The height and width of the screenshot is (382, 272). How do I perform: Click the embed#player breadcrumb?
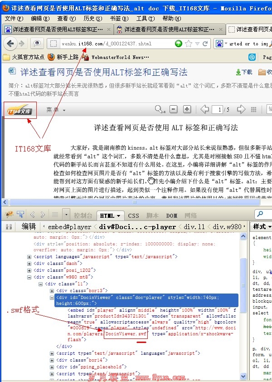(x=70, y=227)
